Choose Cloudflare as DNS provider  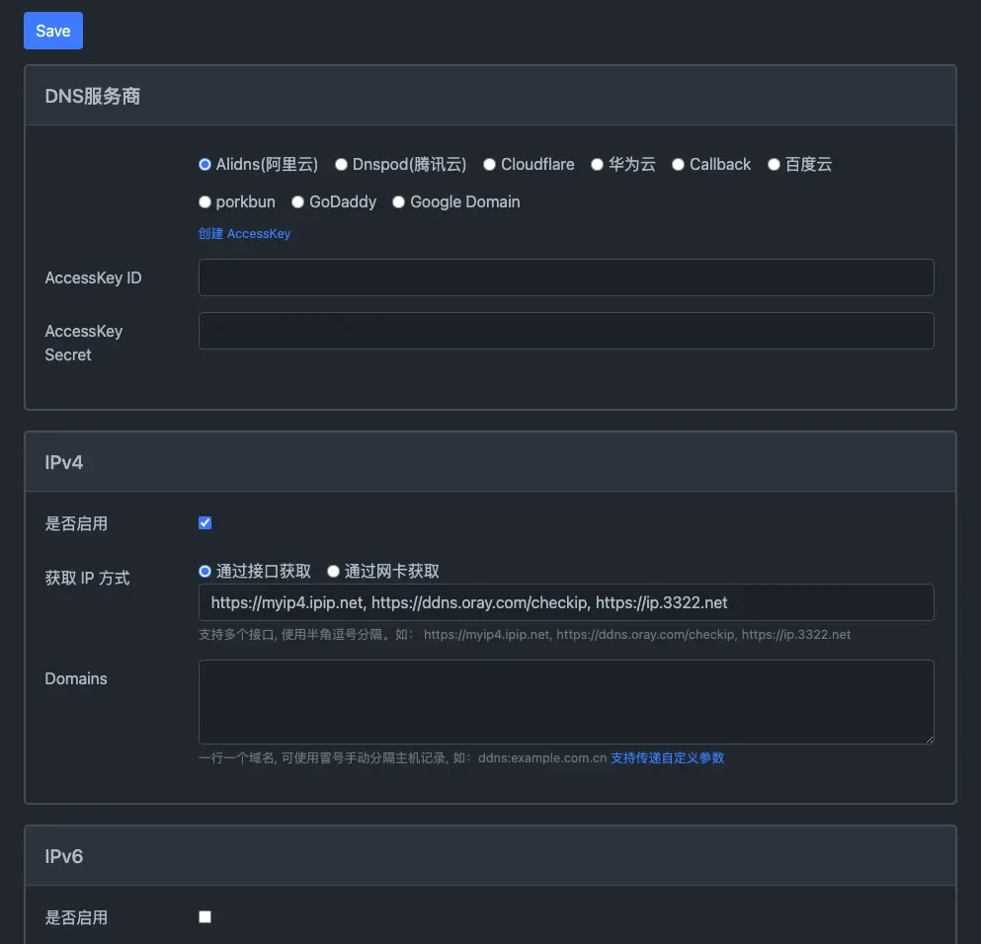tap(489, 165)
